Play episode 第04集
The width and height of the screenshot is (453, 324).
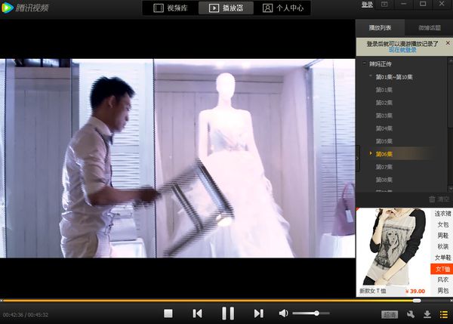[384, 128]
